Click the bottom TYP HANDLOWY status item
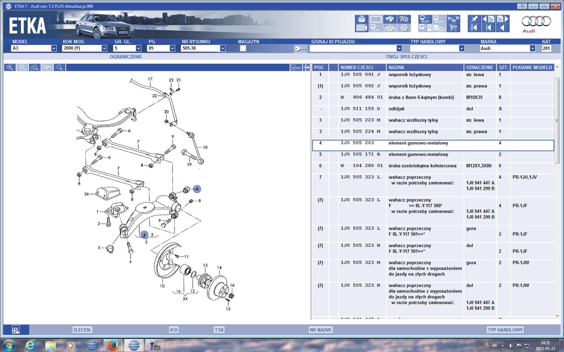The width and height of the screenshot is (564, 352). 505,330
